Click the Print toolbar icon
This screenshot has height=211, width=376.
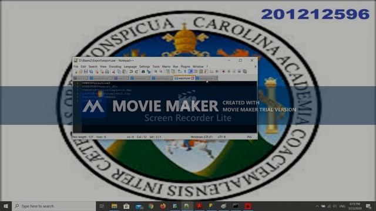coord(107,72)
